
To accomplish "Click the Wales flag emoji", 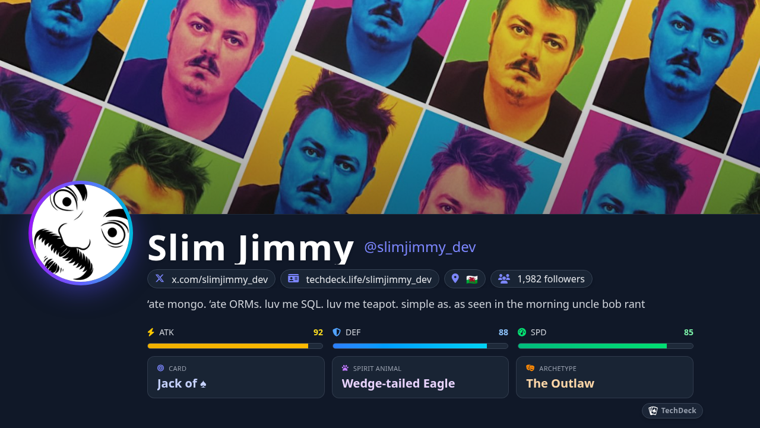I will [x=472, y=279].
